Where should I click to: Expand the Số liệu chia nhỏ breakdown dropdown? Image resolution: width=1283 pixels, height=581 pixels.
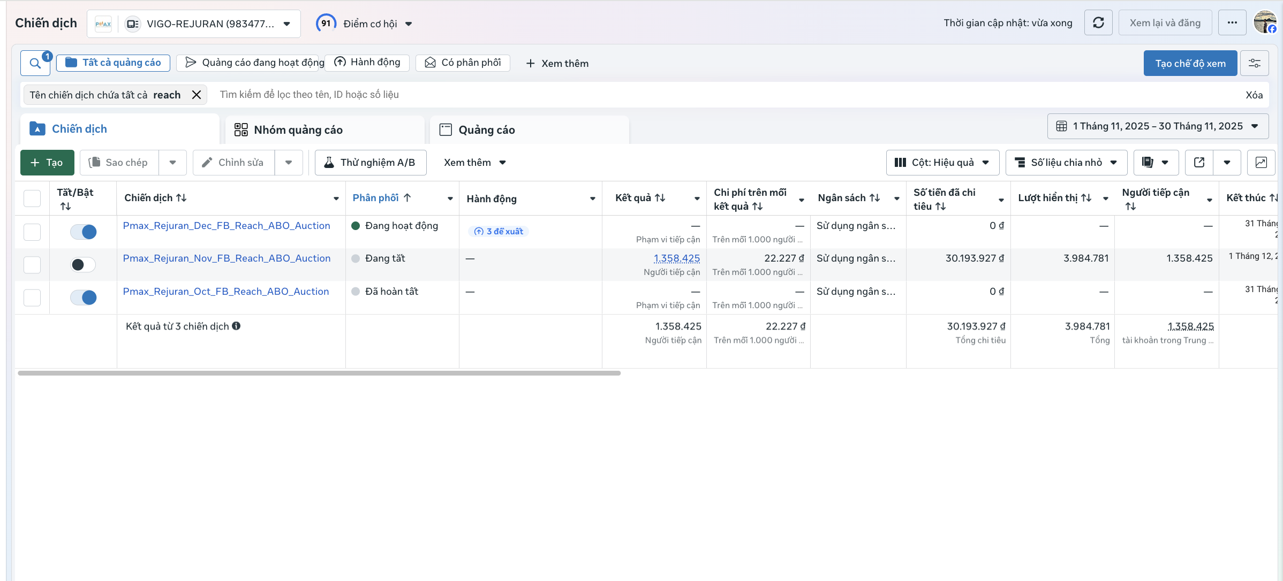coord(1066,163)
